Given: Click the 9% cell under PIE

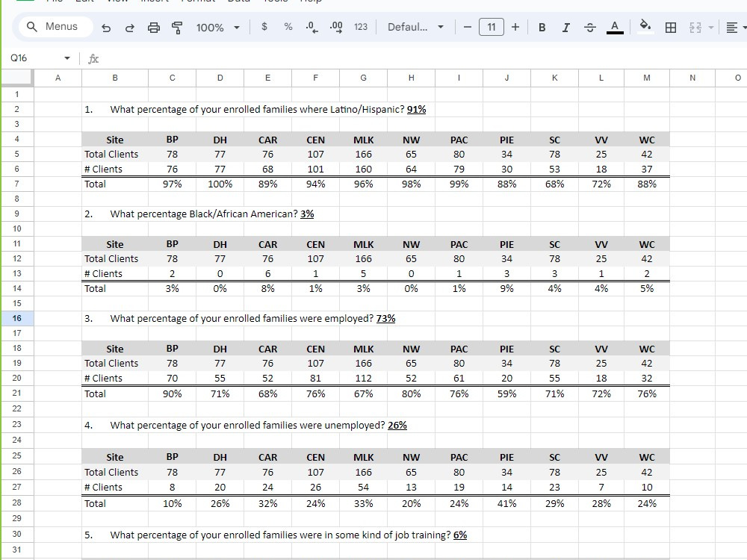Looking at the screenshot, I should [507, 288].
